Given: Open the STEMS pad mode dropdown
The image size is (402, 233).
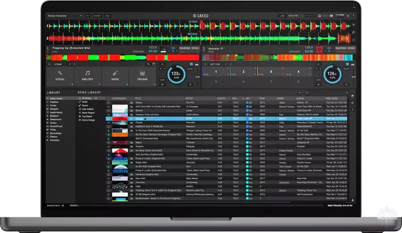Looking at the screenshot, I should [x=62, y=64].
